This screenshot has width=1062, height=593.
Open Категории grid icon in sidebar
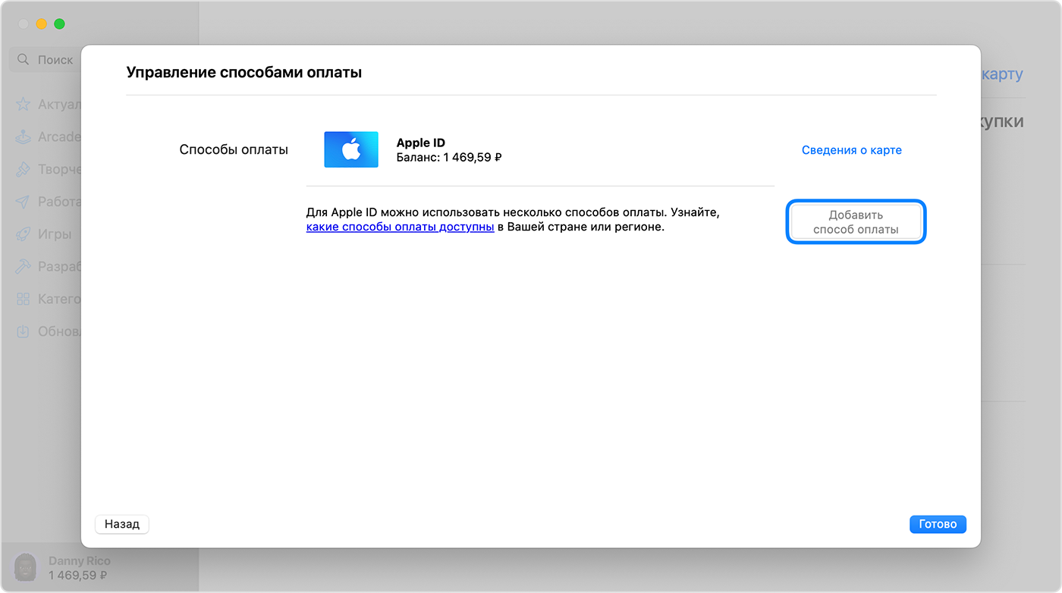tap(24, 299)
